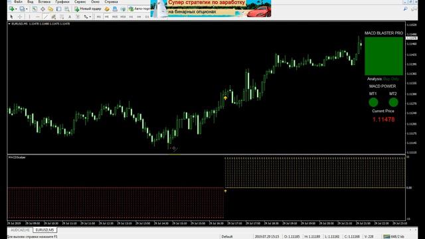The width and height of the screenshot is (425, 239).
Task: Toggle the Авто-торговля button
Action: (139, 9)
